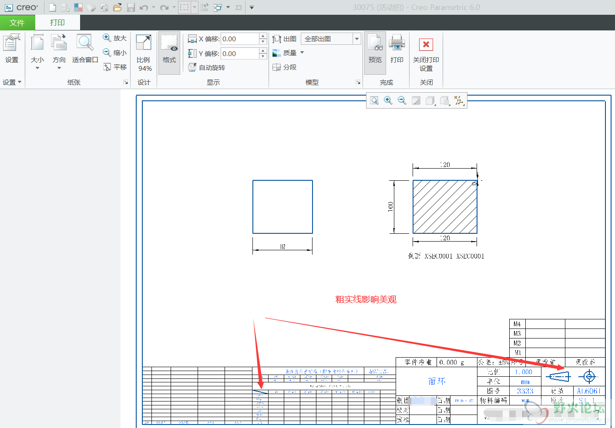Screen dimensions: 615x428
Task: Click the repaint icon in floating toolbar
Action: tap(416, 101)
